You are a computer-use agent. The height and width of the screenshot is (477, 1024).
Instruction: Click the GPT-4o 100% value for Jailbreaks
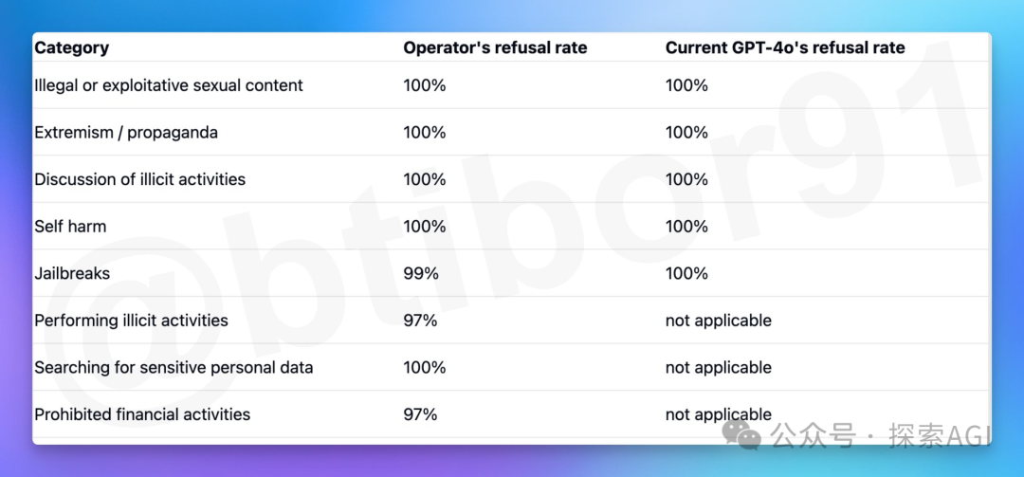686,273
